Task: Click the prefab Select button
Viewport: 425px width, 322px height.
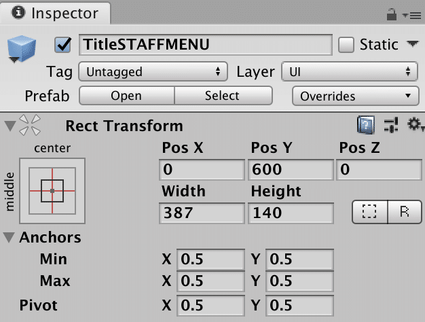Action: tap(223, 96)
